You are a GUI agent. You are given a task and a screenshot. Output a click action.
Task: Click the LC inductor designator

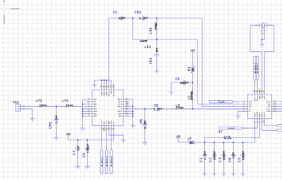tap(189, 97)
